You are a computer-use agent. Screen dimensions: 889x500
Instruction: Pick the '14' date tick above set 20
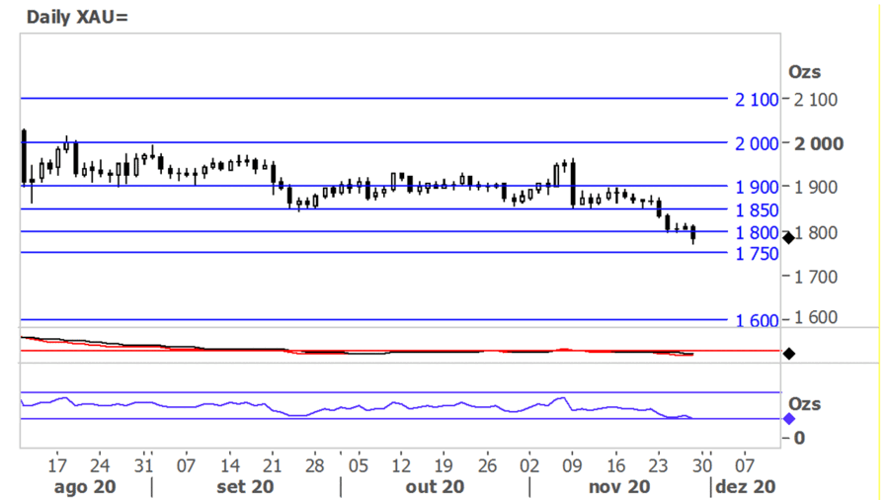click(229, 466)
